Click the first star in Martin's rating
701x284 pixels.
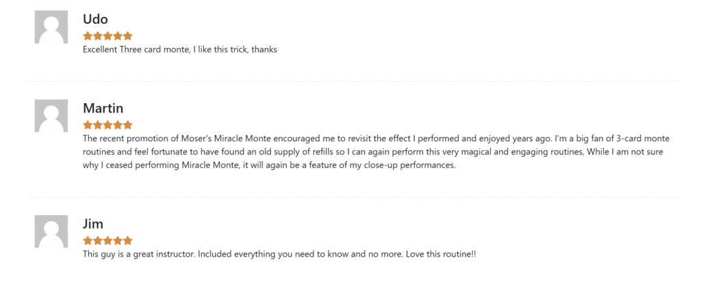(88, 125)
